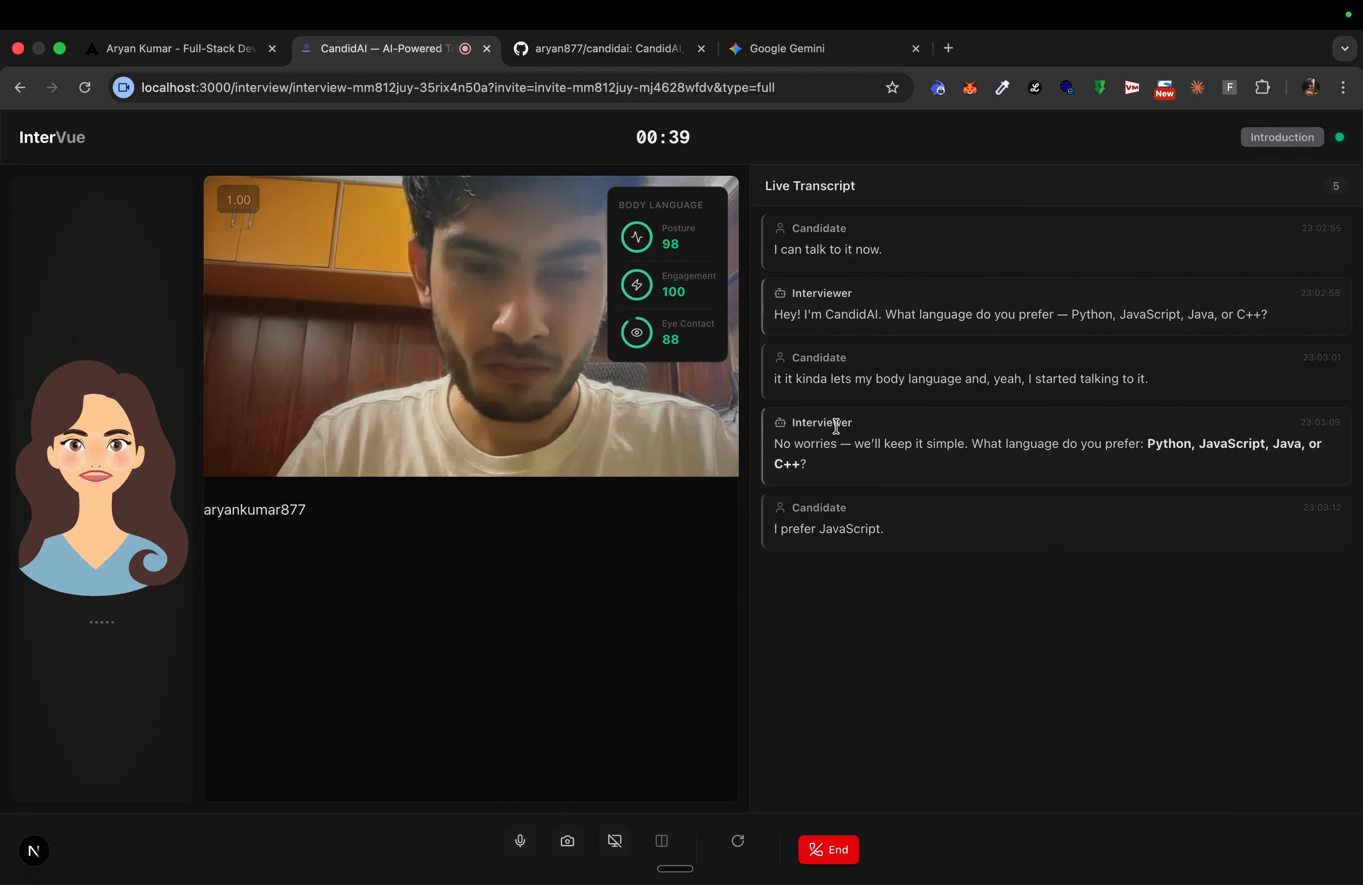
Task: Click the camera snapshot icon
Action: [x=567, y=841]
